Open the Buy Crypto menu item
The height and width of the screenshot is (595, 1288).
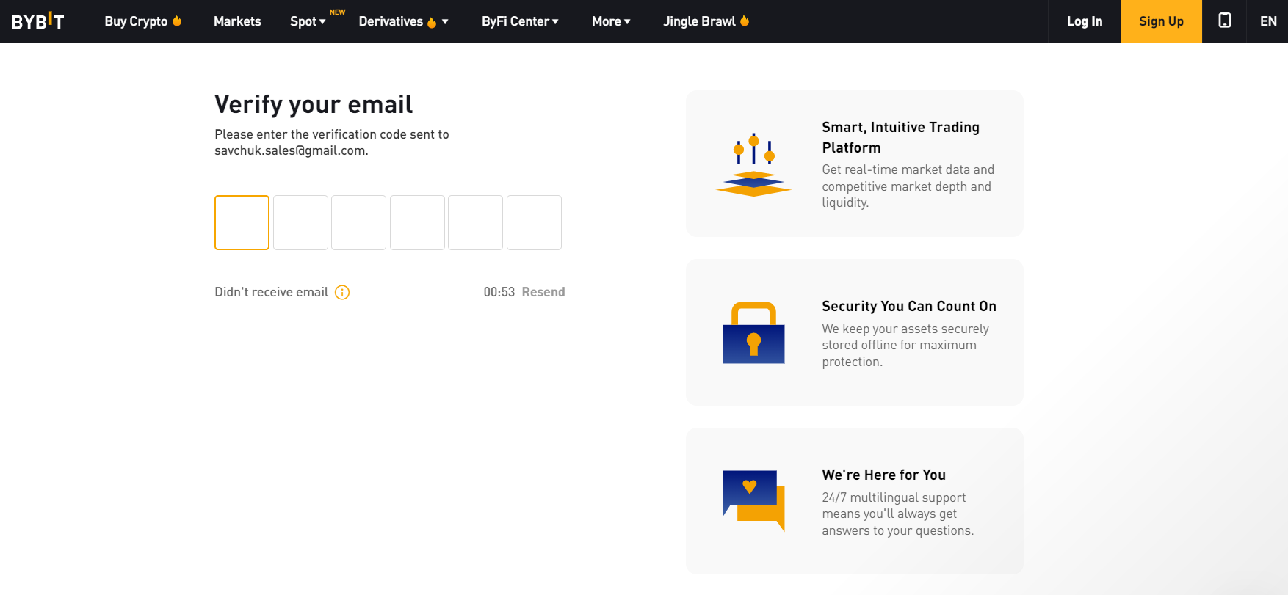coord(136,21)
